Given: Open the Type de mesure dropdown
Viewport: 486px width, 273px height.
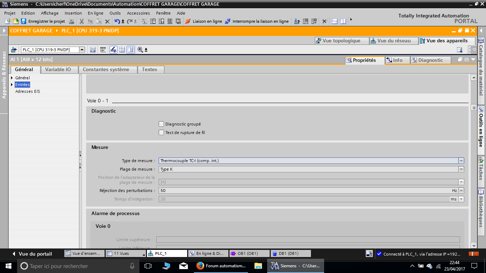Looking at the screenshot, I should (461, 161).
